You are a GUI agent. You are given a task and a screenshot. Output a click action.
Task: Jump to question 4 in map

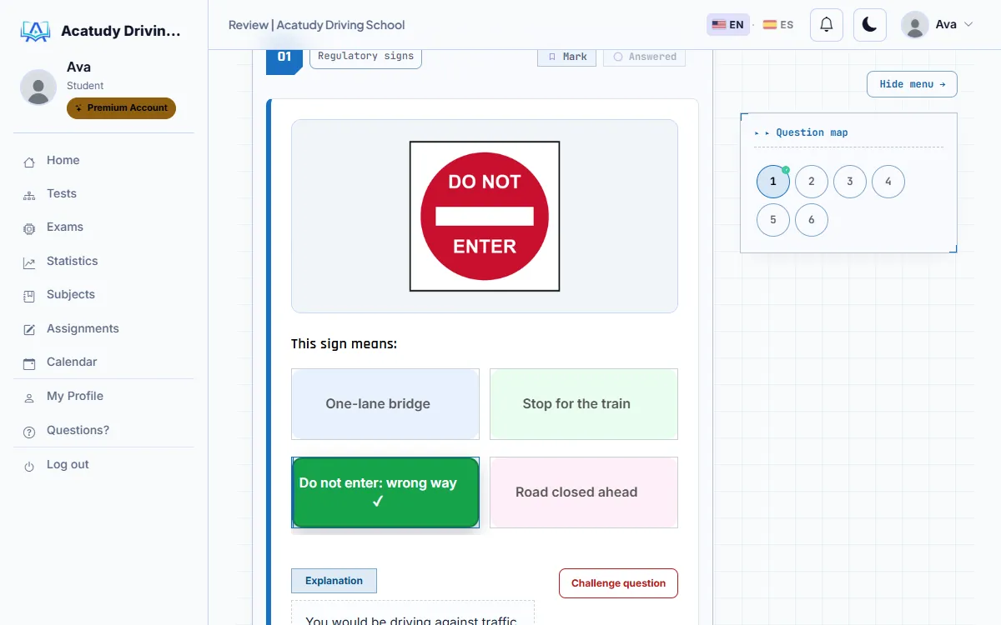coord(888,182)
